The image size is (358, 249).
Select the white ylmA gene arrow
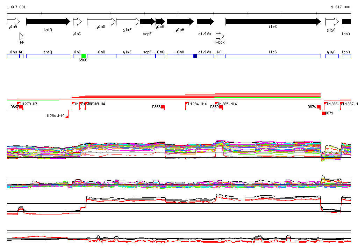point(13,22)
